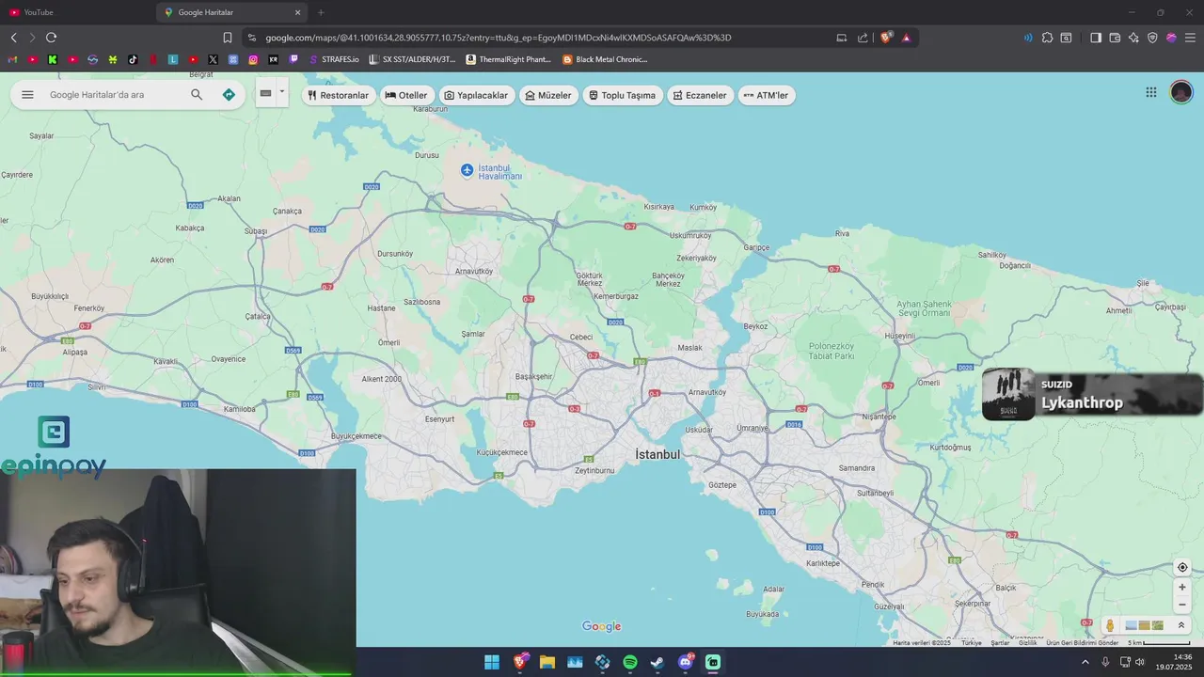Image resolution: width=1204 pixels, height=677 pixels.
Task: Open the Şartlar footer link
Action: 1000,643
